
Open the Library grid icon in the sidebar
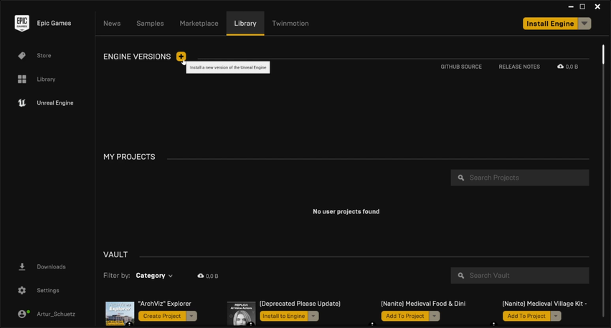(22, 79)
